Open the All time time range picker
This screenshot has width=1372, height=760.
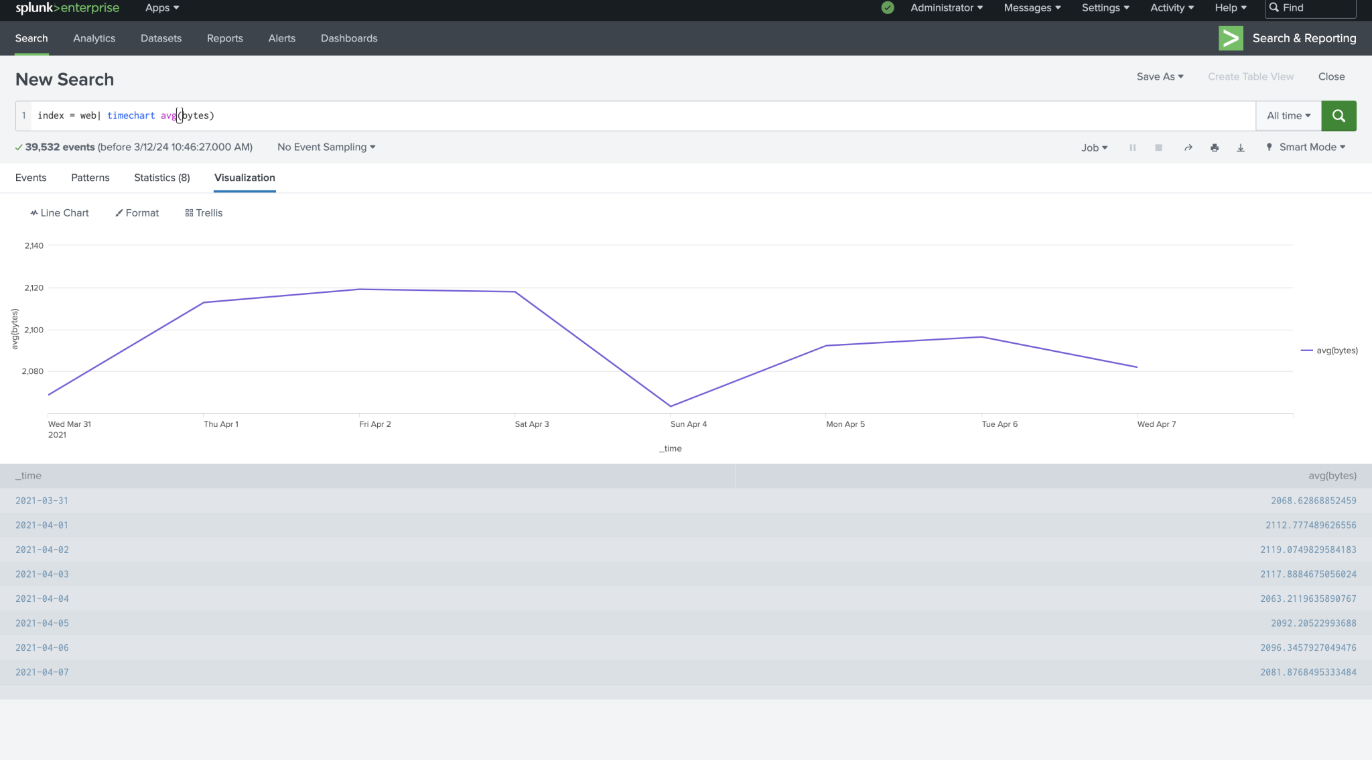click(1287, 115)
